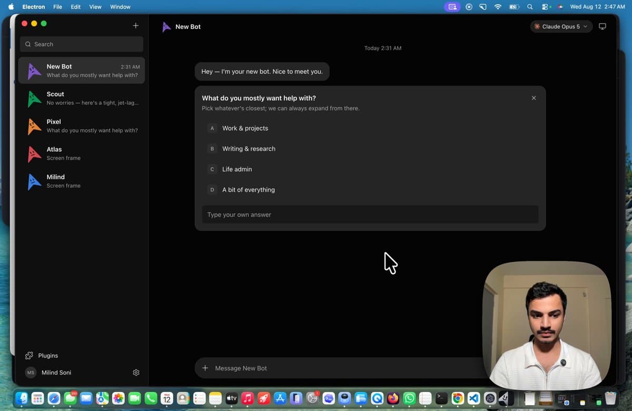Open settings with the gear icon
Image resolution: width=632 pixels, height=411 pixels.
[136, 373]
